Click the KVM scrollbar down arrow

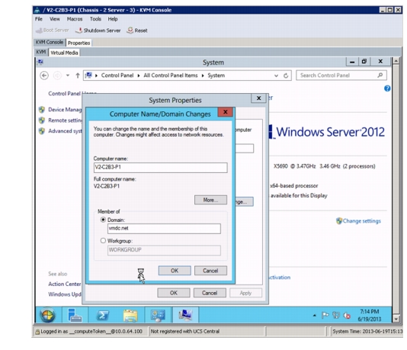coord(396,319)
